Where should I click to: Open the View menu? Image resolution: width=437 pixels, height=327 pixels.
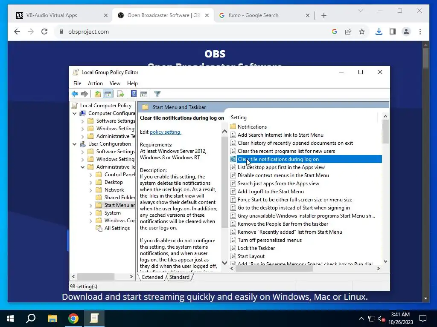pos(115,83)
